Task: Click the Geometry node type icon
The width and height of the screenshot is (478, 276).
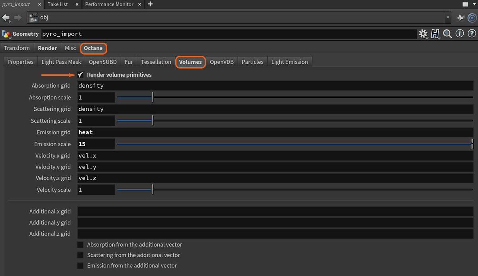Action: [6, 34]
